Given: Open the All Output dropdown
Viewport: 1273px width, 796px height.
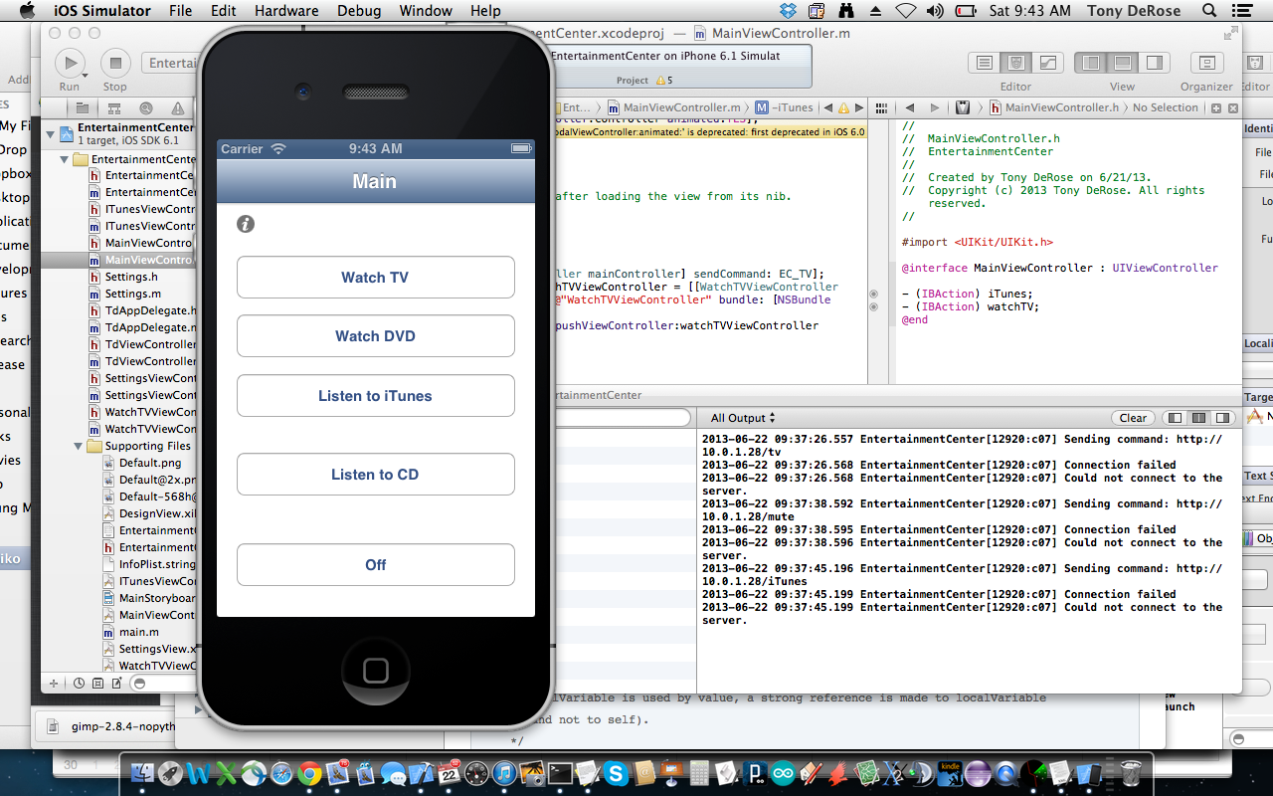Looking at the screenshot, I should click(x=742, y=418).
